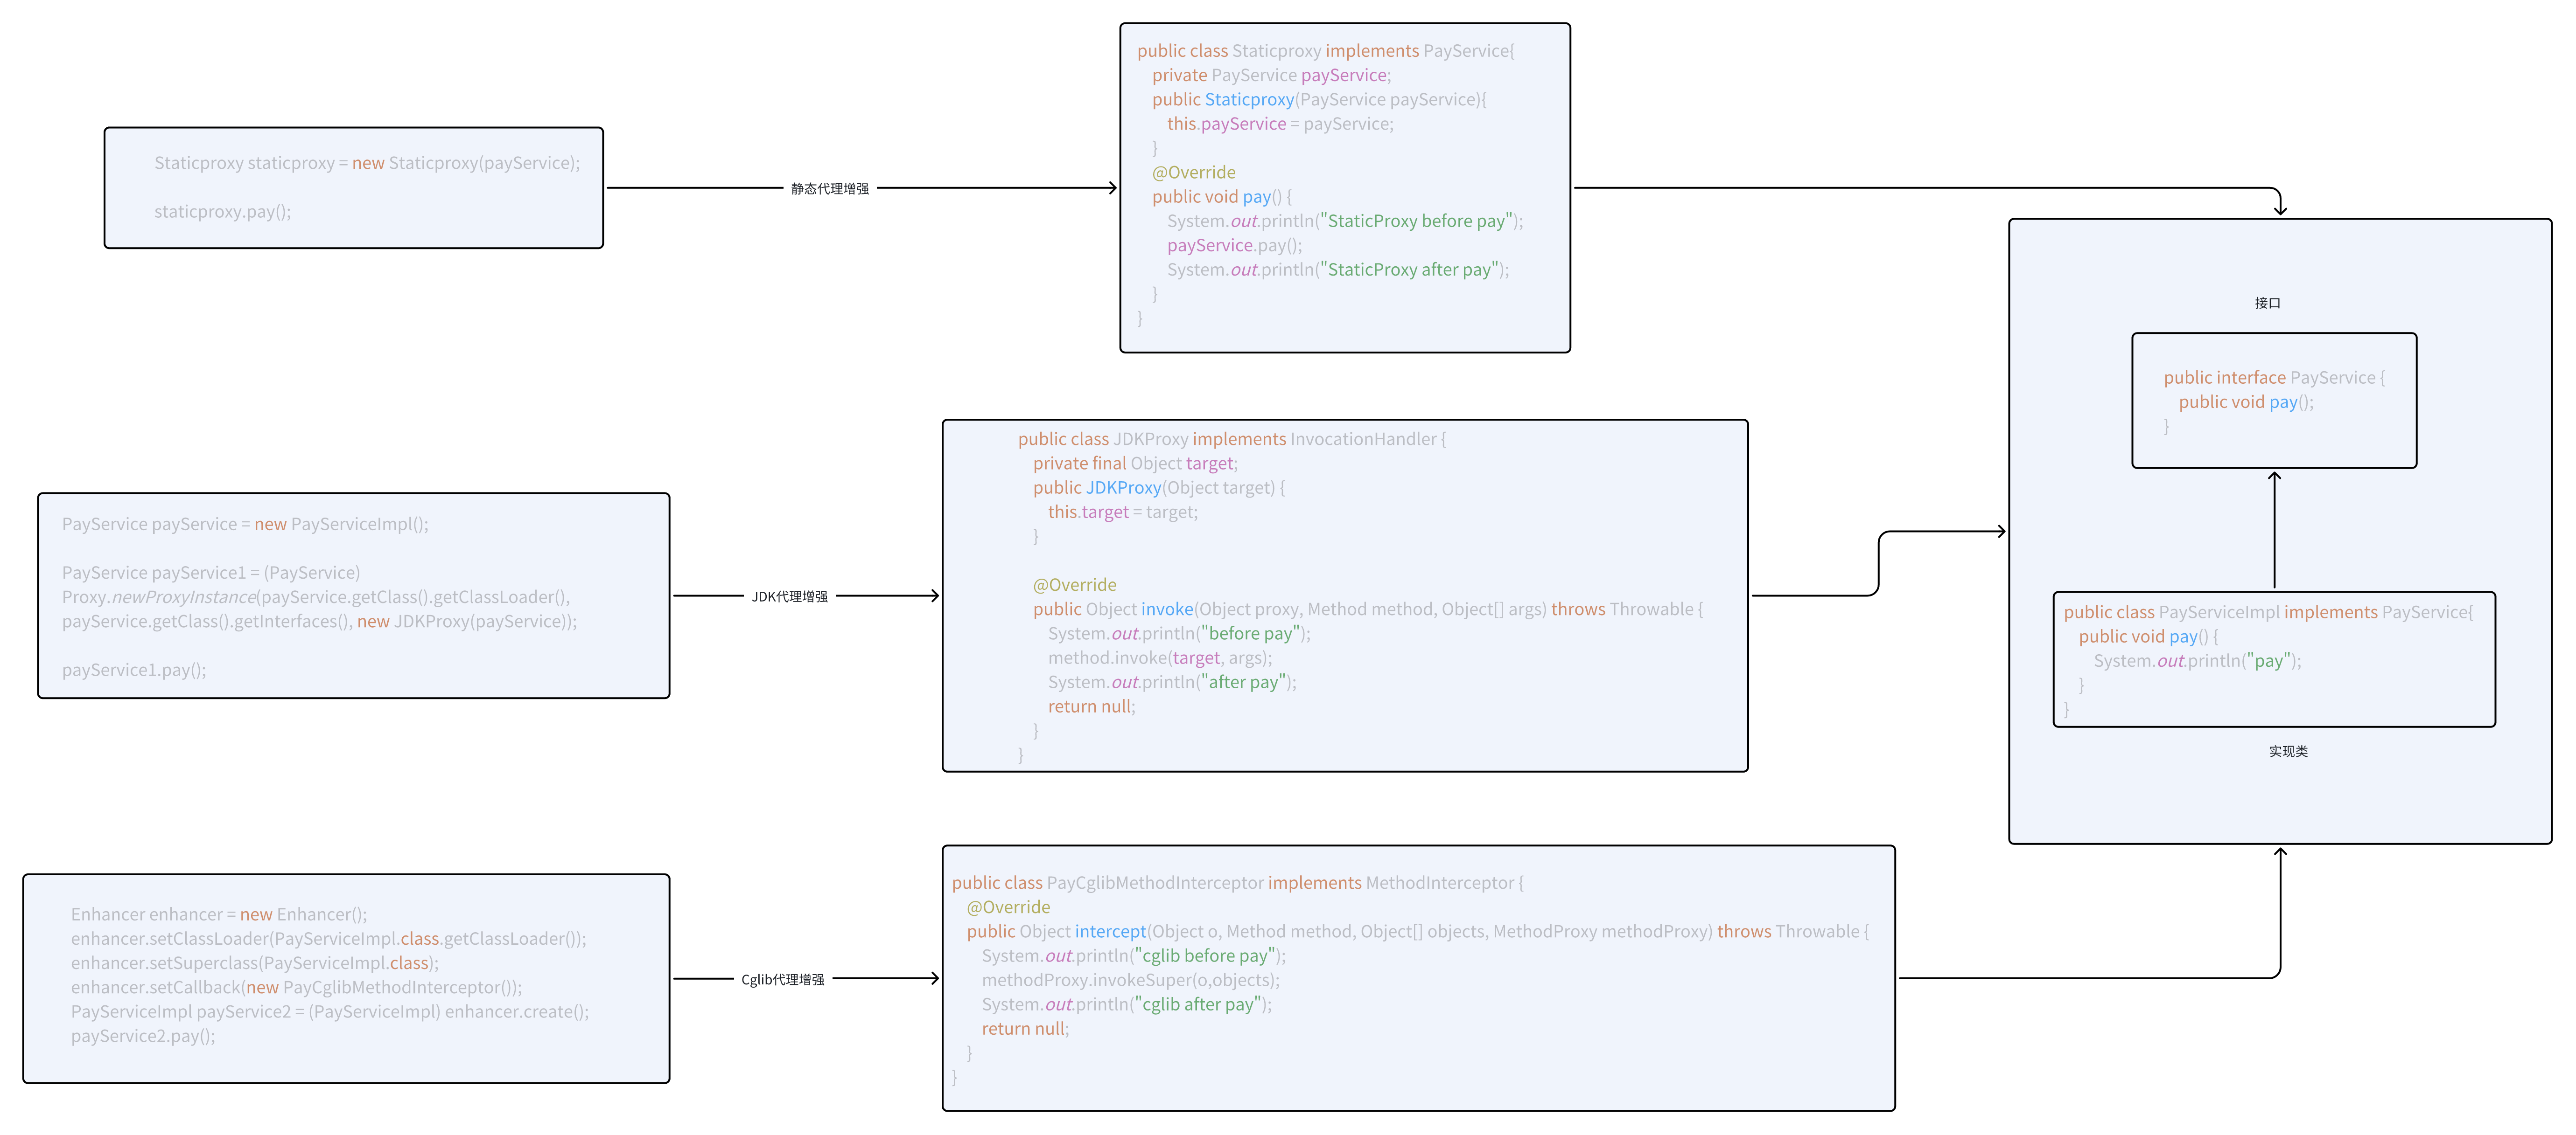Click the Cglib代理增强 connector label

coord(783,979)
